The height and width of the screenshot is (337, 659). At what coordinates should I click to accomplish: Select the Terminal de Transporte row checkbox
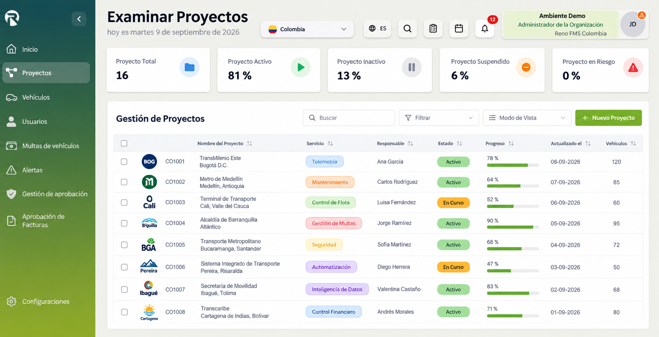124,203
